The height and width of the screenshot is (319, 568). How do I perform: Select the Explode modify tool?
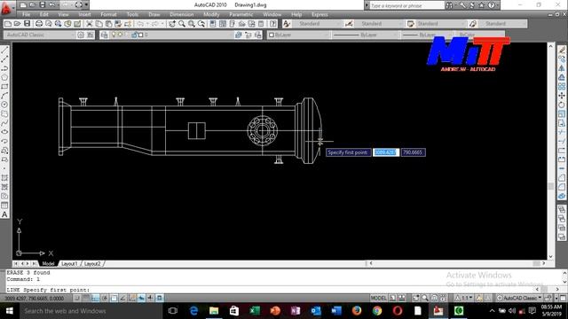tap(562, 196)
